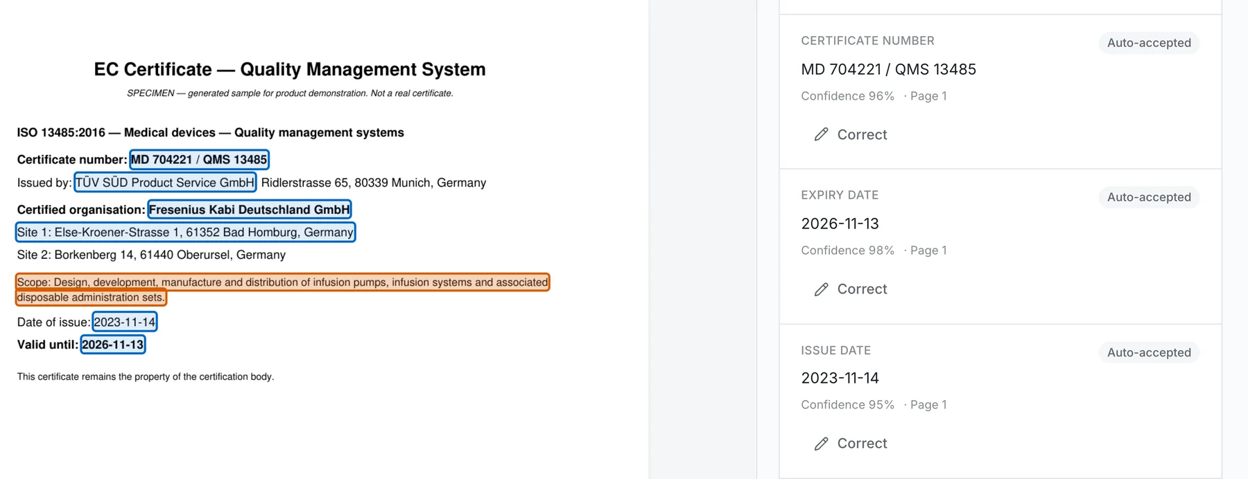The height and width of the screenshot is (479, 1248).
Task: Click Ridlerstrasse 65, 80339 Munich address text
Action: click(x=374, y=183)
